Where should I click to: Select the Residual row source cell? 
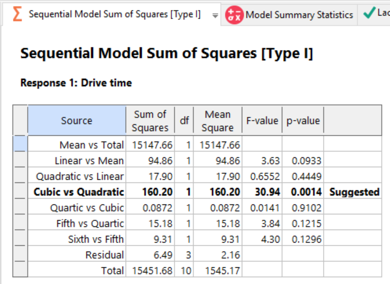104,255
